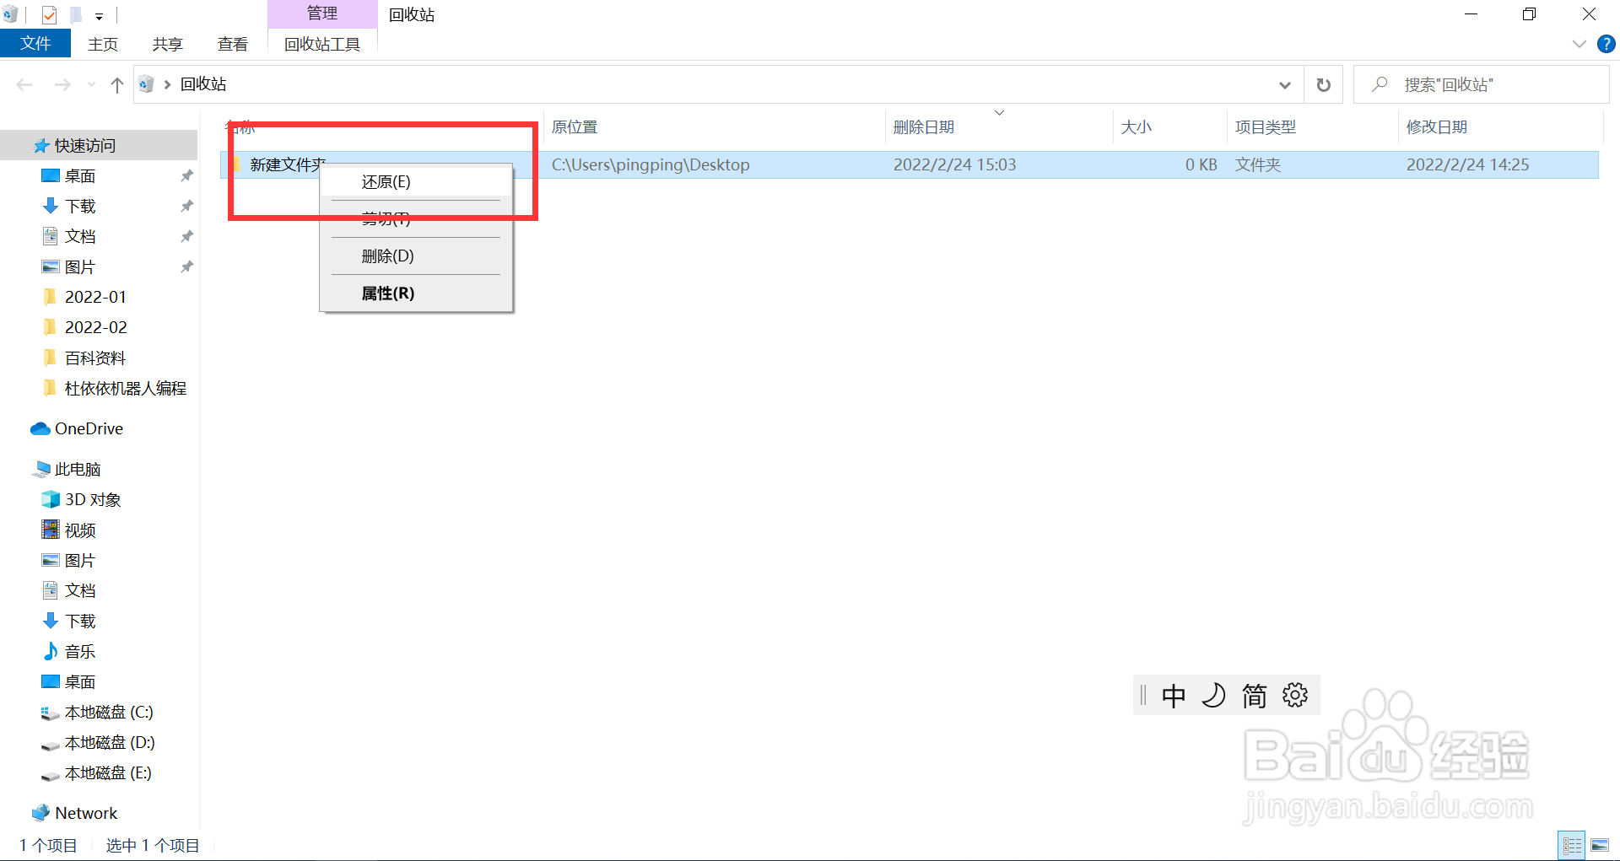Switch to large icons view in status bar
This screenshot has height=861, width=1620.
coord(1600,845)
